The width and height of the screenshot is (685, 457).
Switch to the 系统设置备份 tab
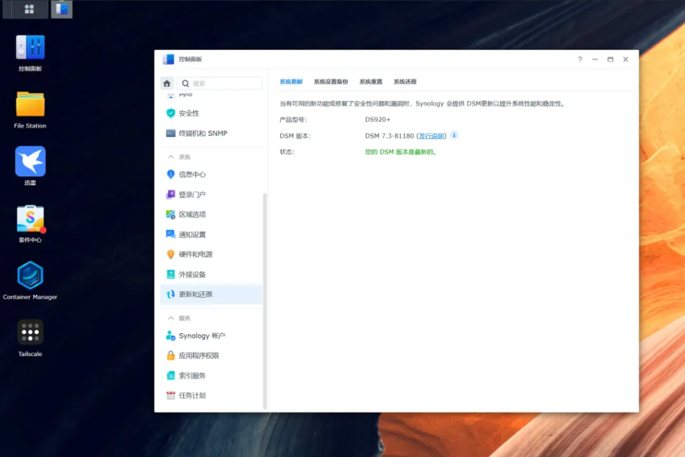tap(330, 82)
